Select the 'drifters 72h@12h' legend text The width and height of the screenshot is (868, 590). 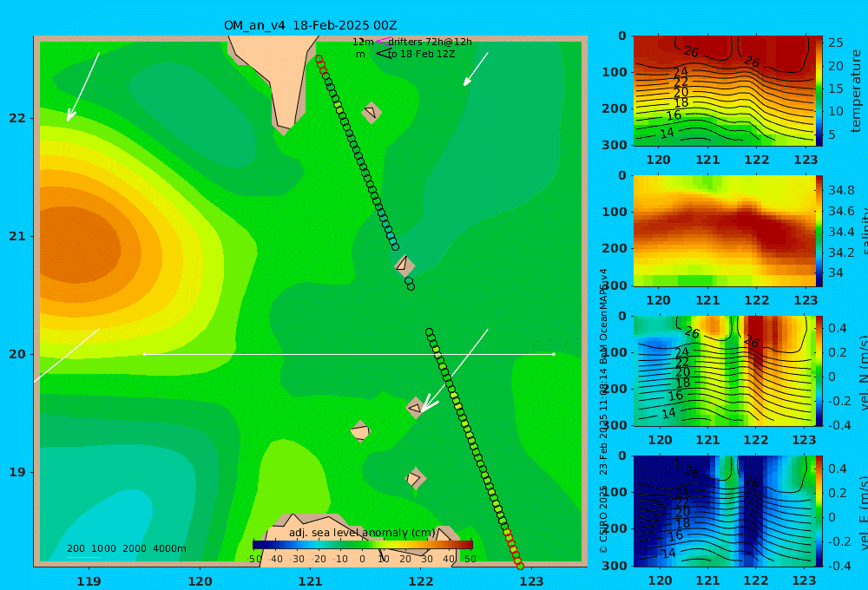[431, 42]
